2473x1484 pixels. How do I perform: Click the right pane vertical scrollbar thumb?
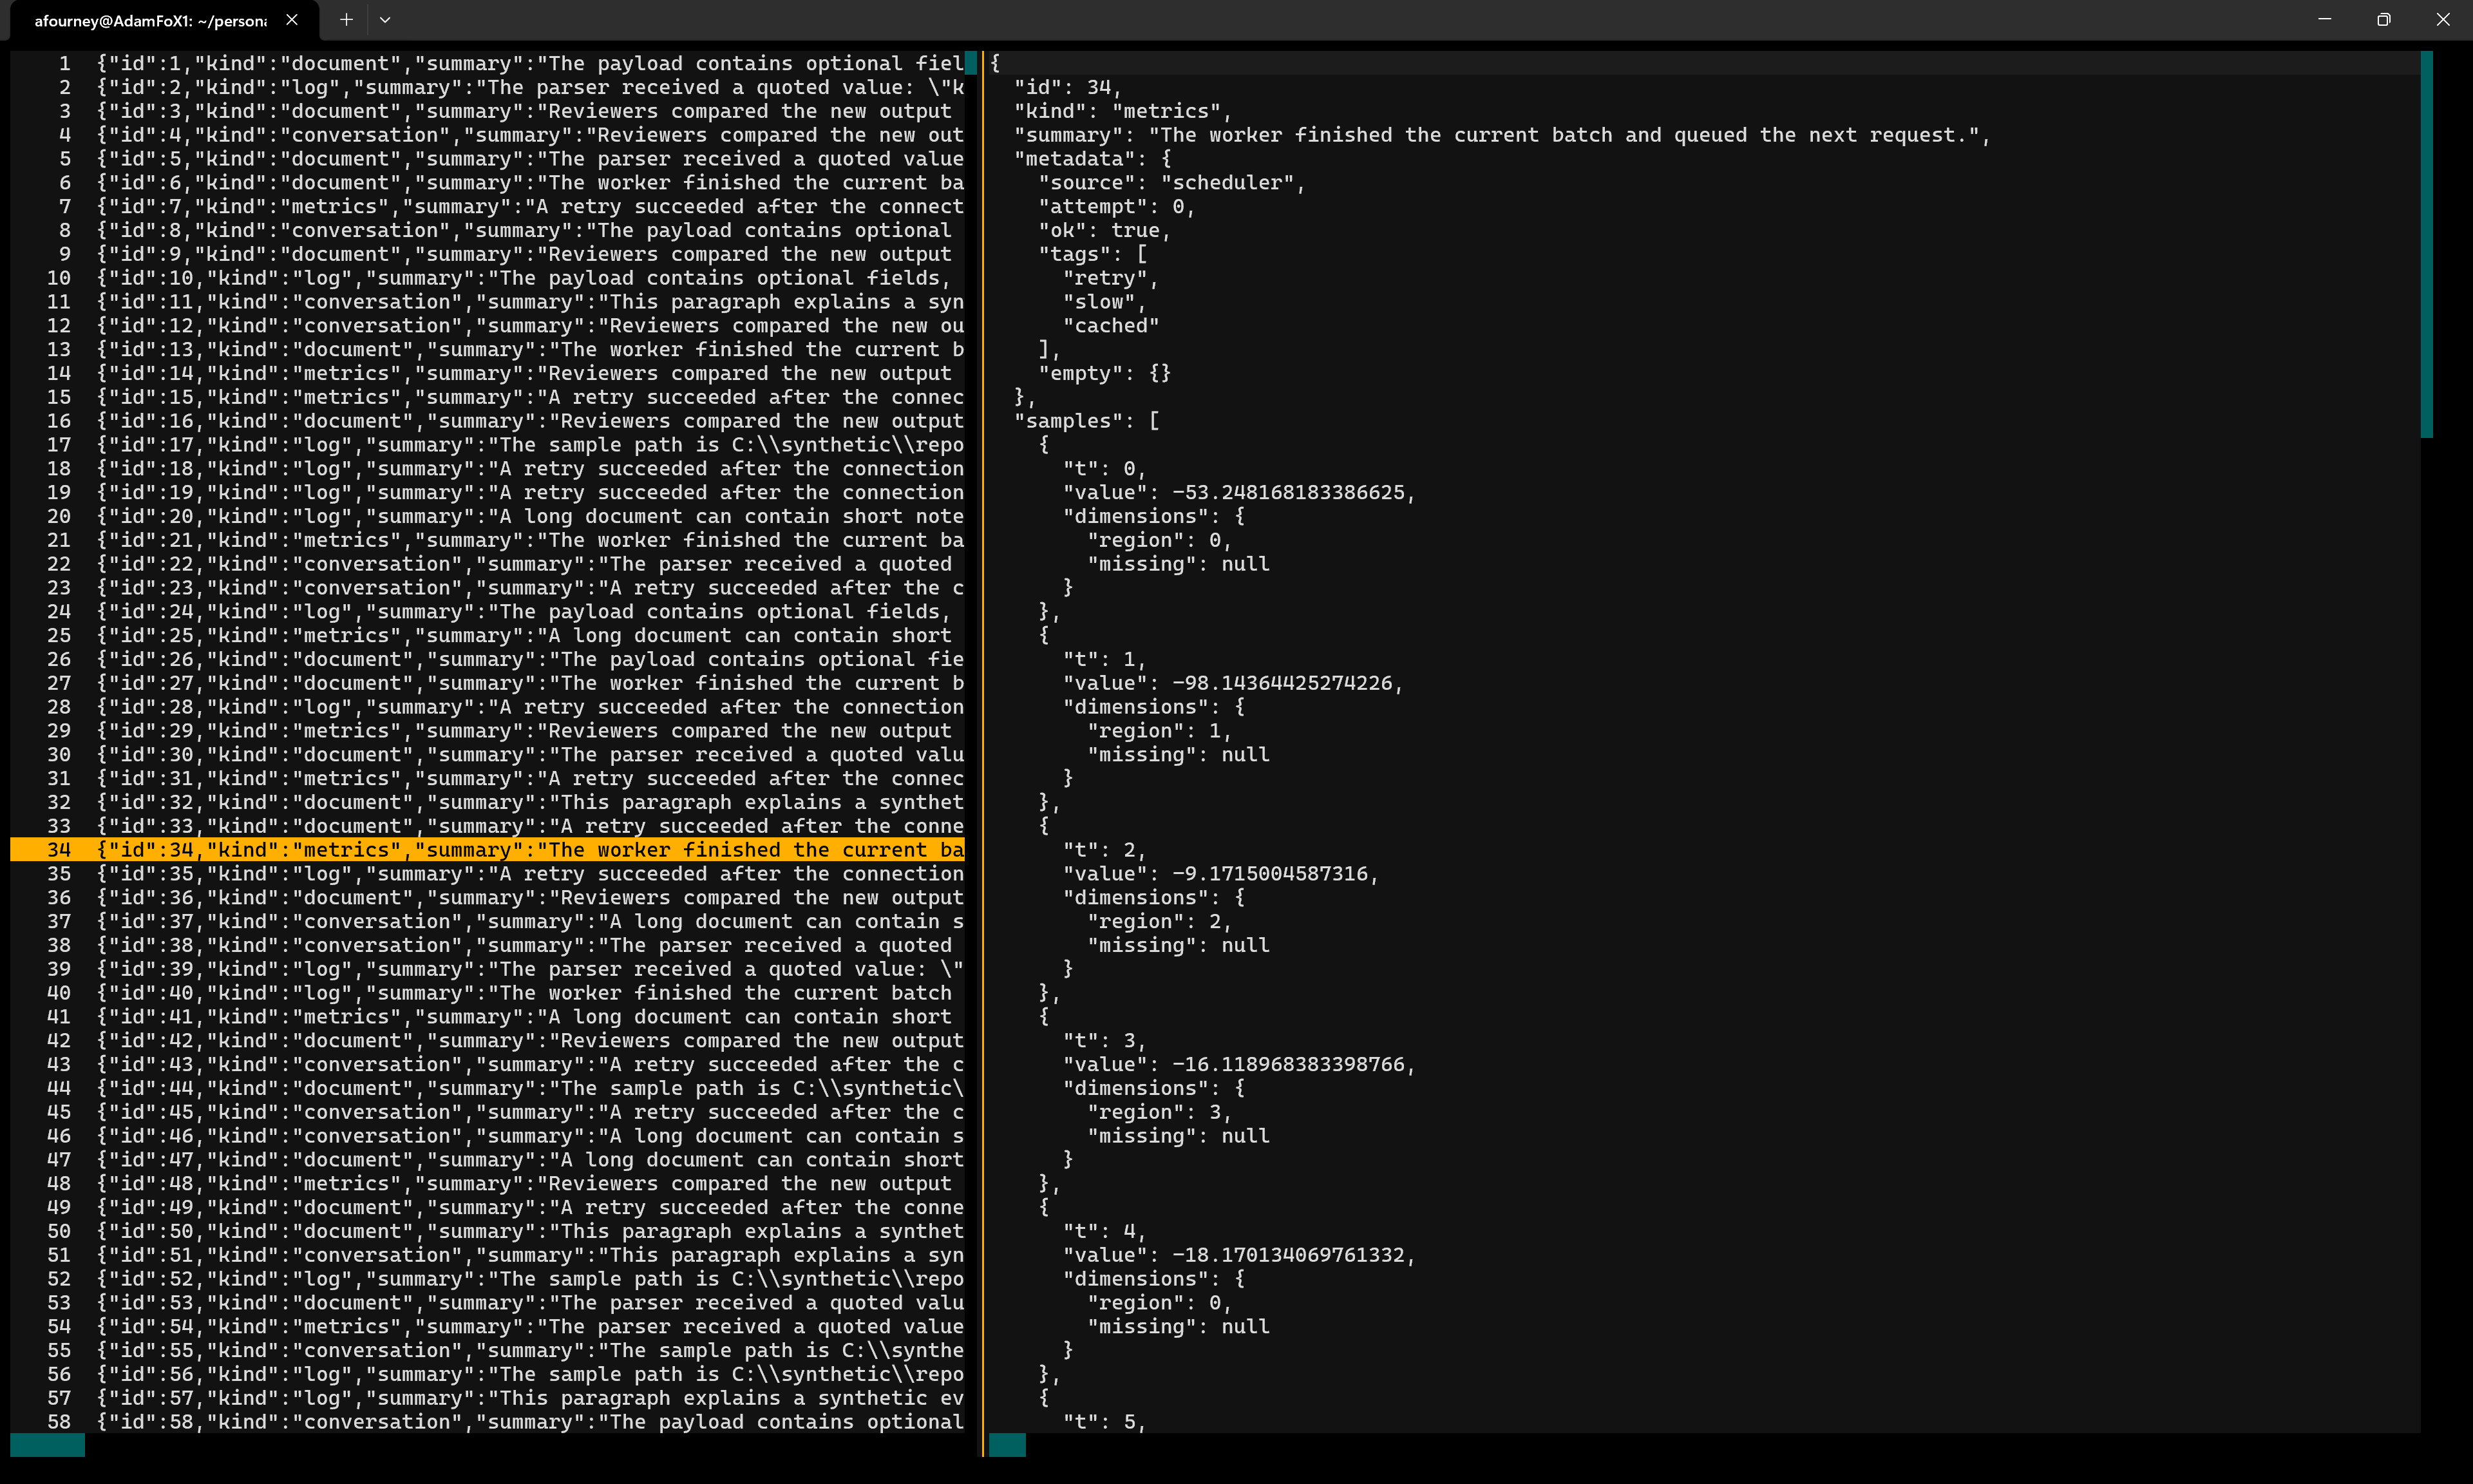(x=2426, y=245)
